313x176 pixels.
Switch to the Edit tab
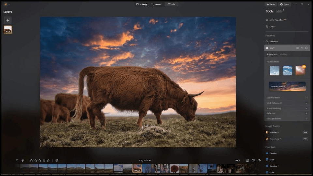171,4
